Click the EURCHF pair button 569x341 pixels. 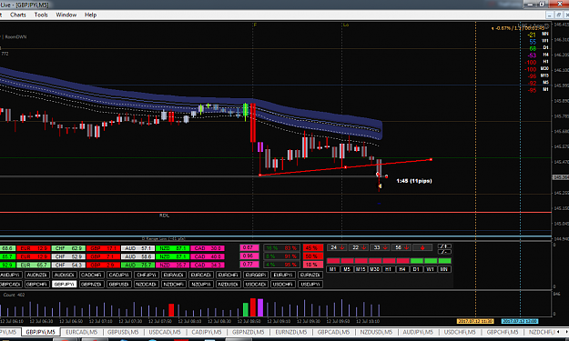[x=229, y=275]
